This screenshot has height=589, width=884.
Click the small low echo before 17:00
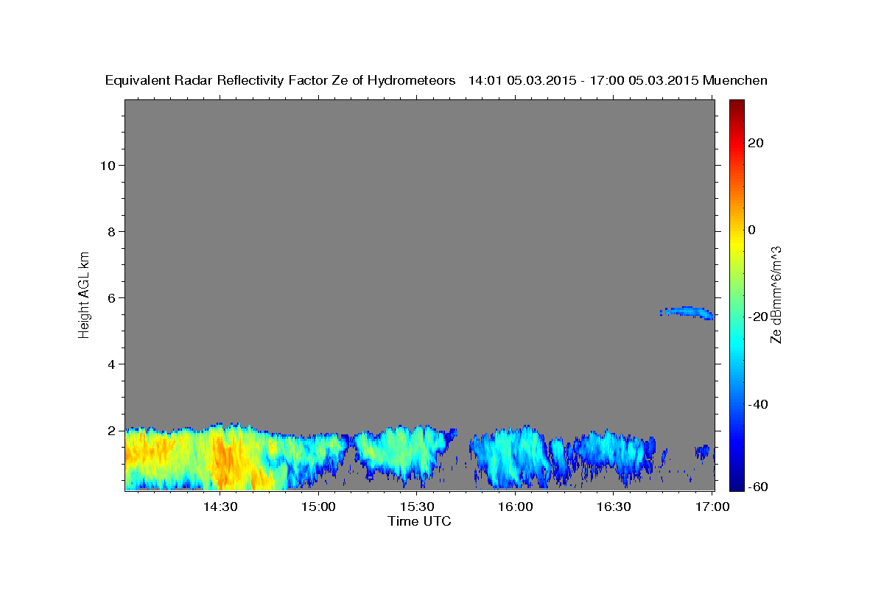tap(702, 451)
